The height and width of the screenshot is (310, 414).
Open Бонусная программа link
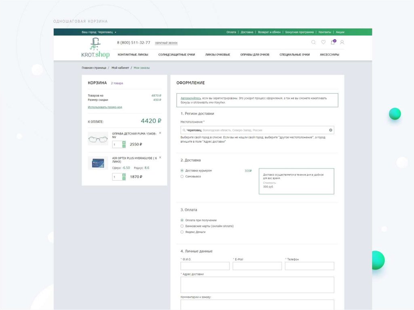[300, 32]
